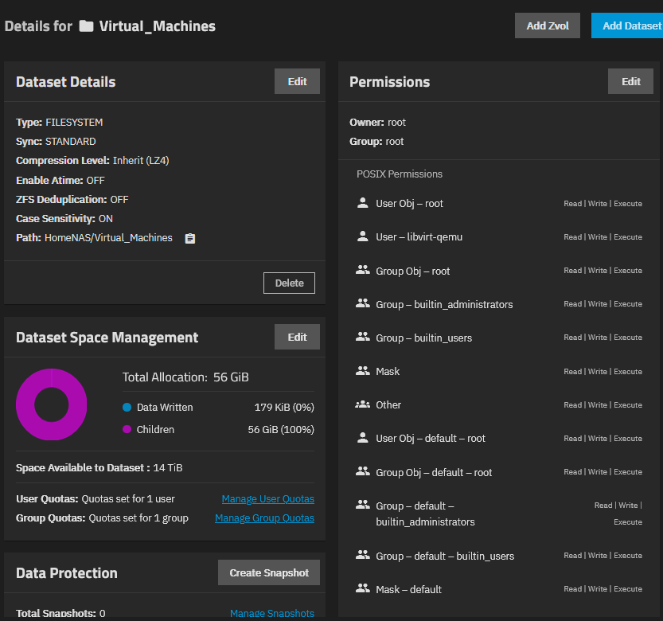Click the Data Protection heading

[67, 572]
